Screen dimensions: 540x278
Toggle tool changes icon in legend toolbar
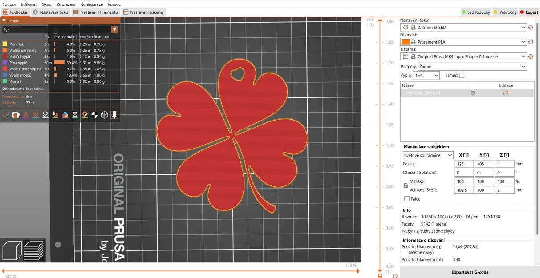55,115
